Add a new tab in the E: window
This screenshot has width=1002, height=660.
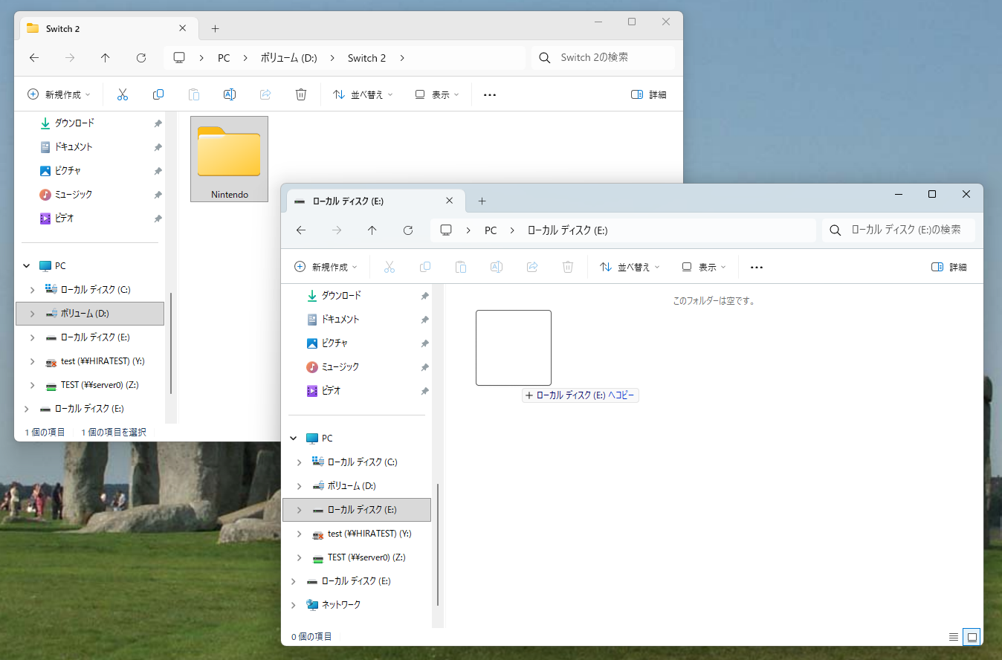pos(482,201)
